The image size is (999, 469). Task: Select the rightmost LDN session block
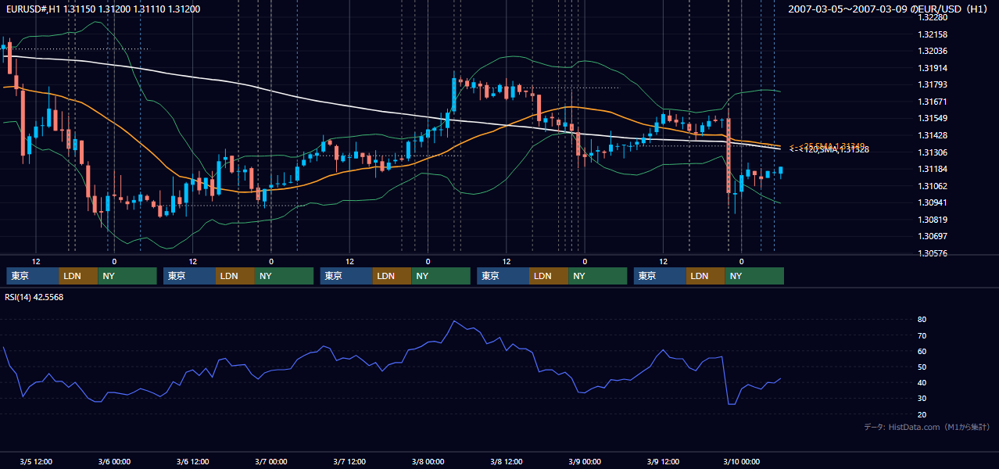click(706, 276)
